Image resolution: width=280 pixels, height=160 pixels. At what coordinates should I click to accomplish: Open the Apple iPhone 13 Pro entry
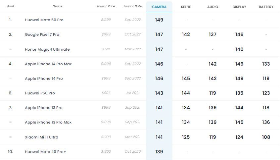(x=44, y=108)
